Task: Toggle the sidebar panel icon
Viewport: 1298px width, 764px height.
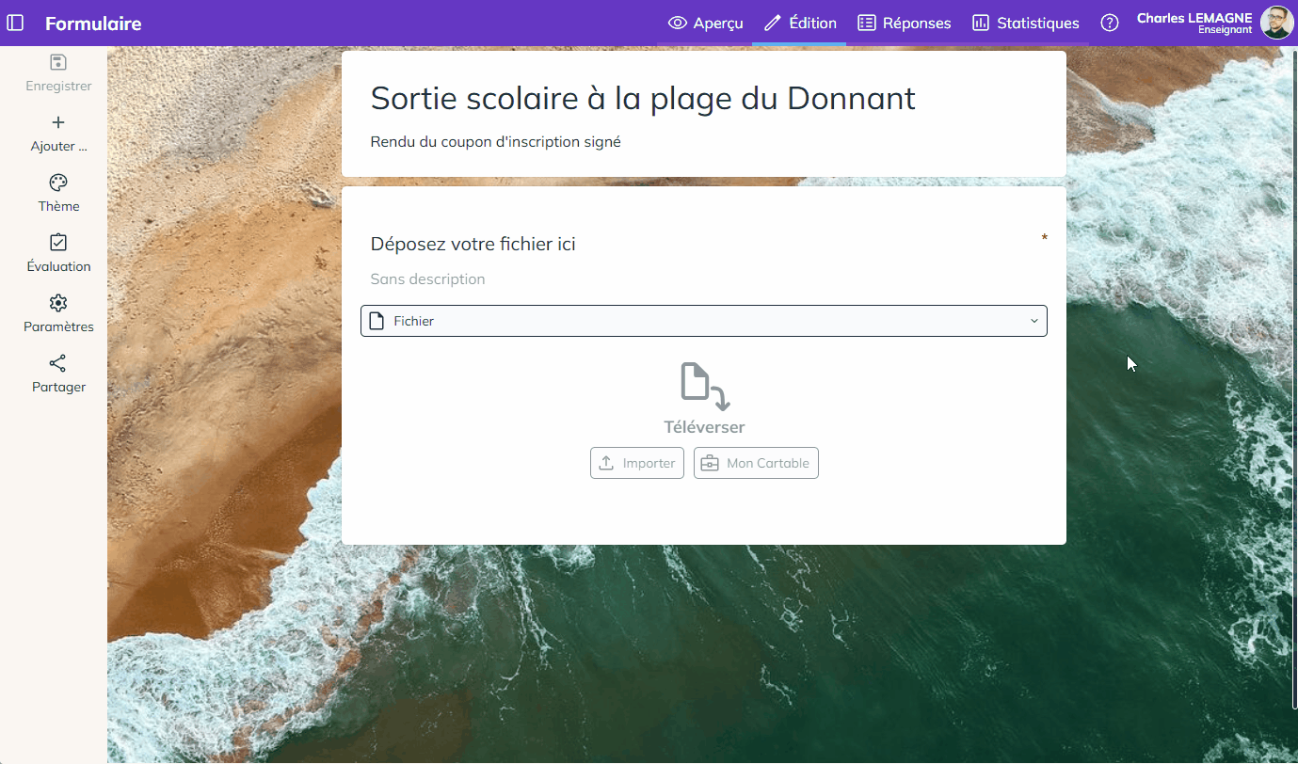Action: (15, 23)
